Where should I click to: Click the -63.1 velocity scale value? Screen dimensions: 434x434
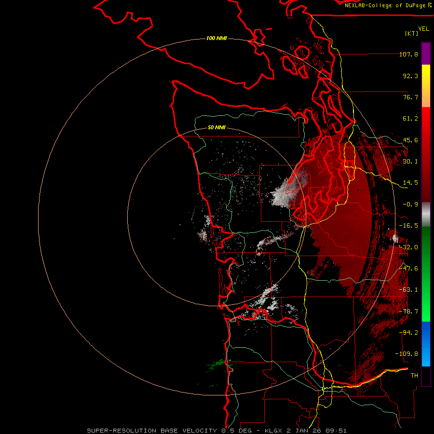pyautogui.click(x=408, y=290)
